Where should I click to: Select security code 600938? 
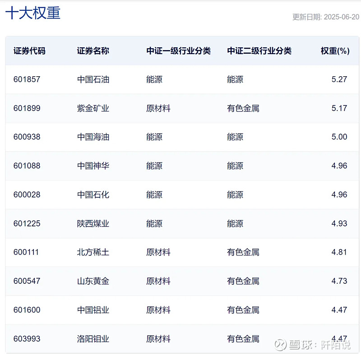click(27, 137)
